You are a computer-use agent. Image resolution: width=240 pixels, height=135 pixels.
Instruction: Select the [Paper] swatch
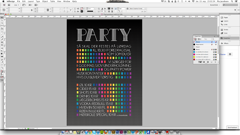[x=205, y=47]
